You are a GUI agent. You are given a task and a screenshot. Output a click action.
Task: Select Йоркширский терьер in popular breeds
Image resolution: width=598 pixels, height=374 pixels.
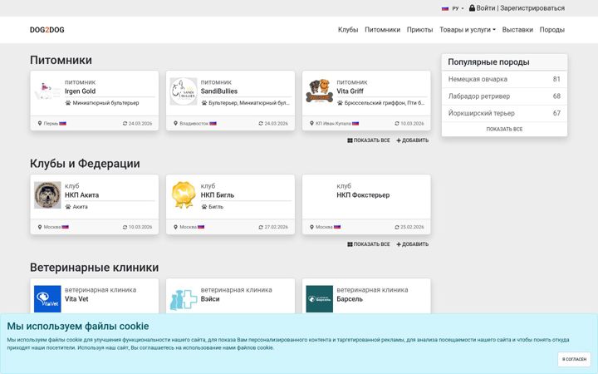click(x=504, y=113)
